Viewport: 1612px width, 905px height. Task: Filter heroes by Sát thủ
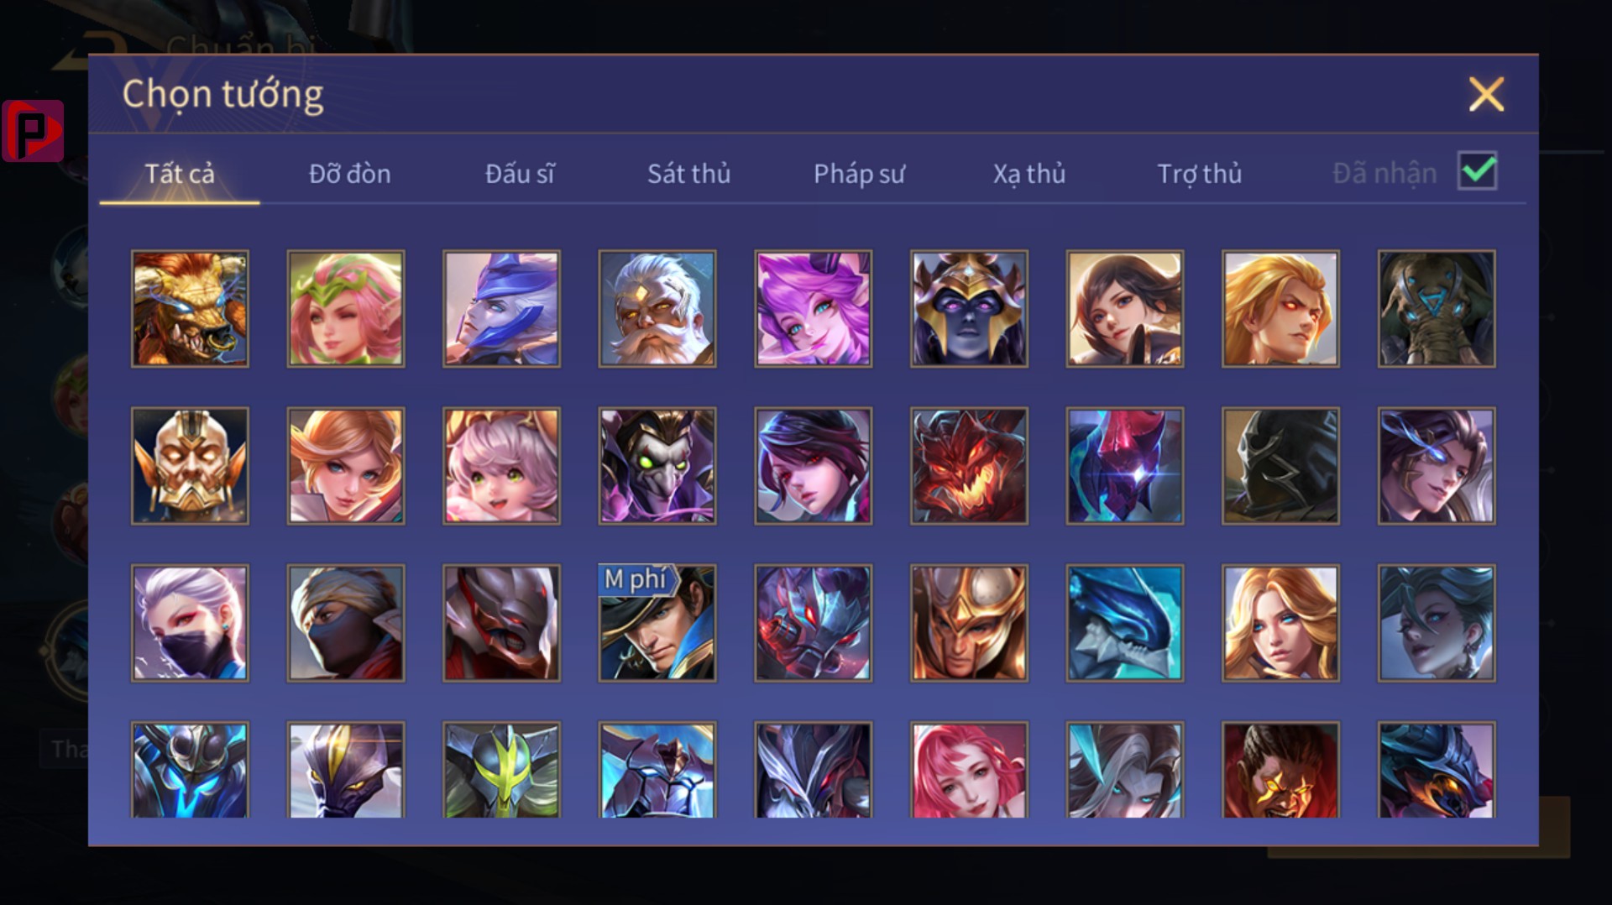[688, 174]
